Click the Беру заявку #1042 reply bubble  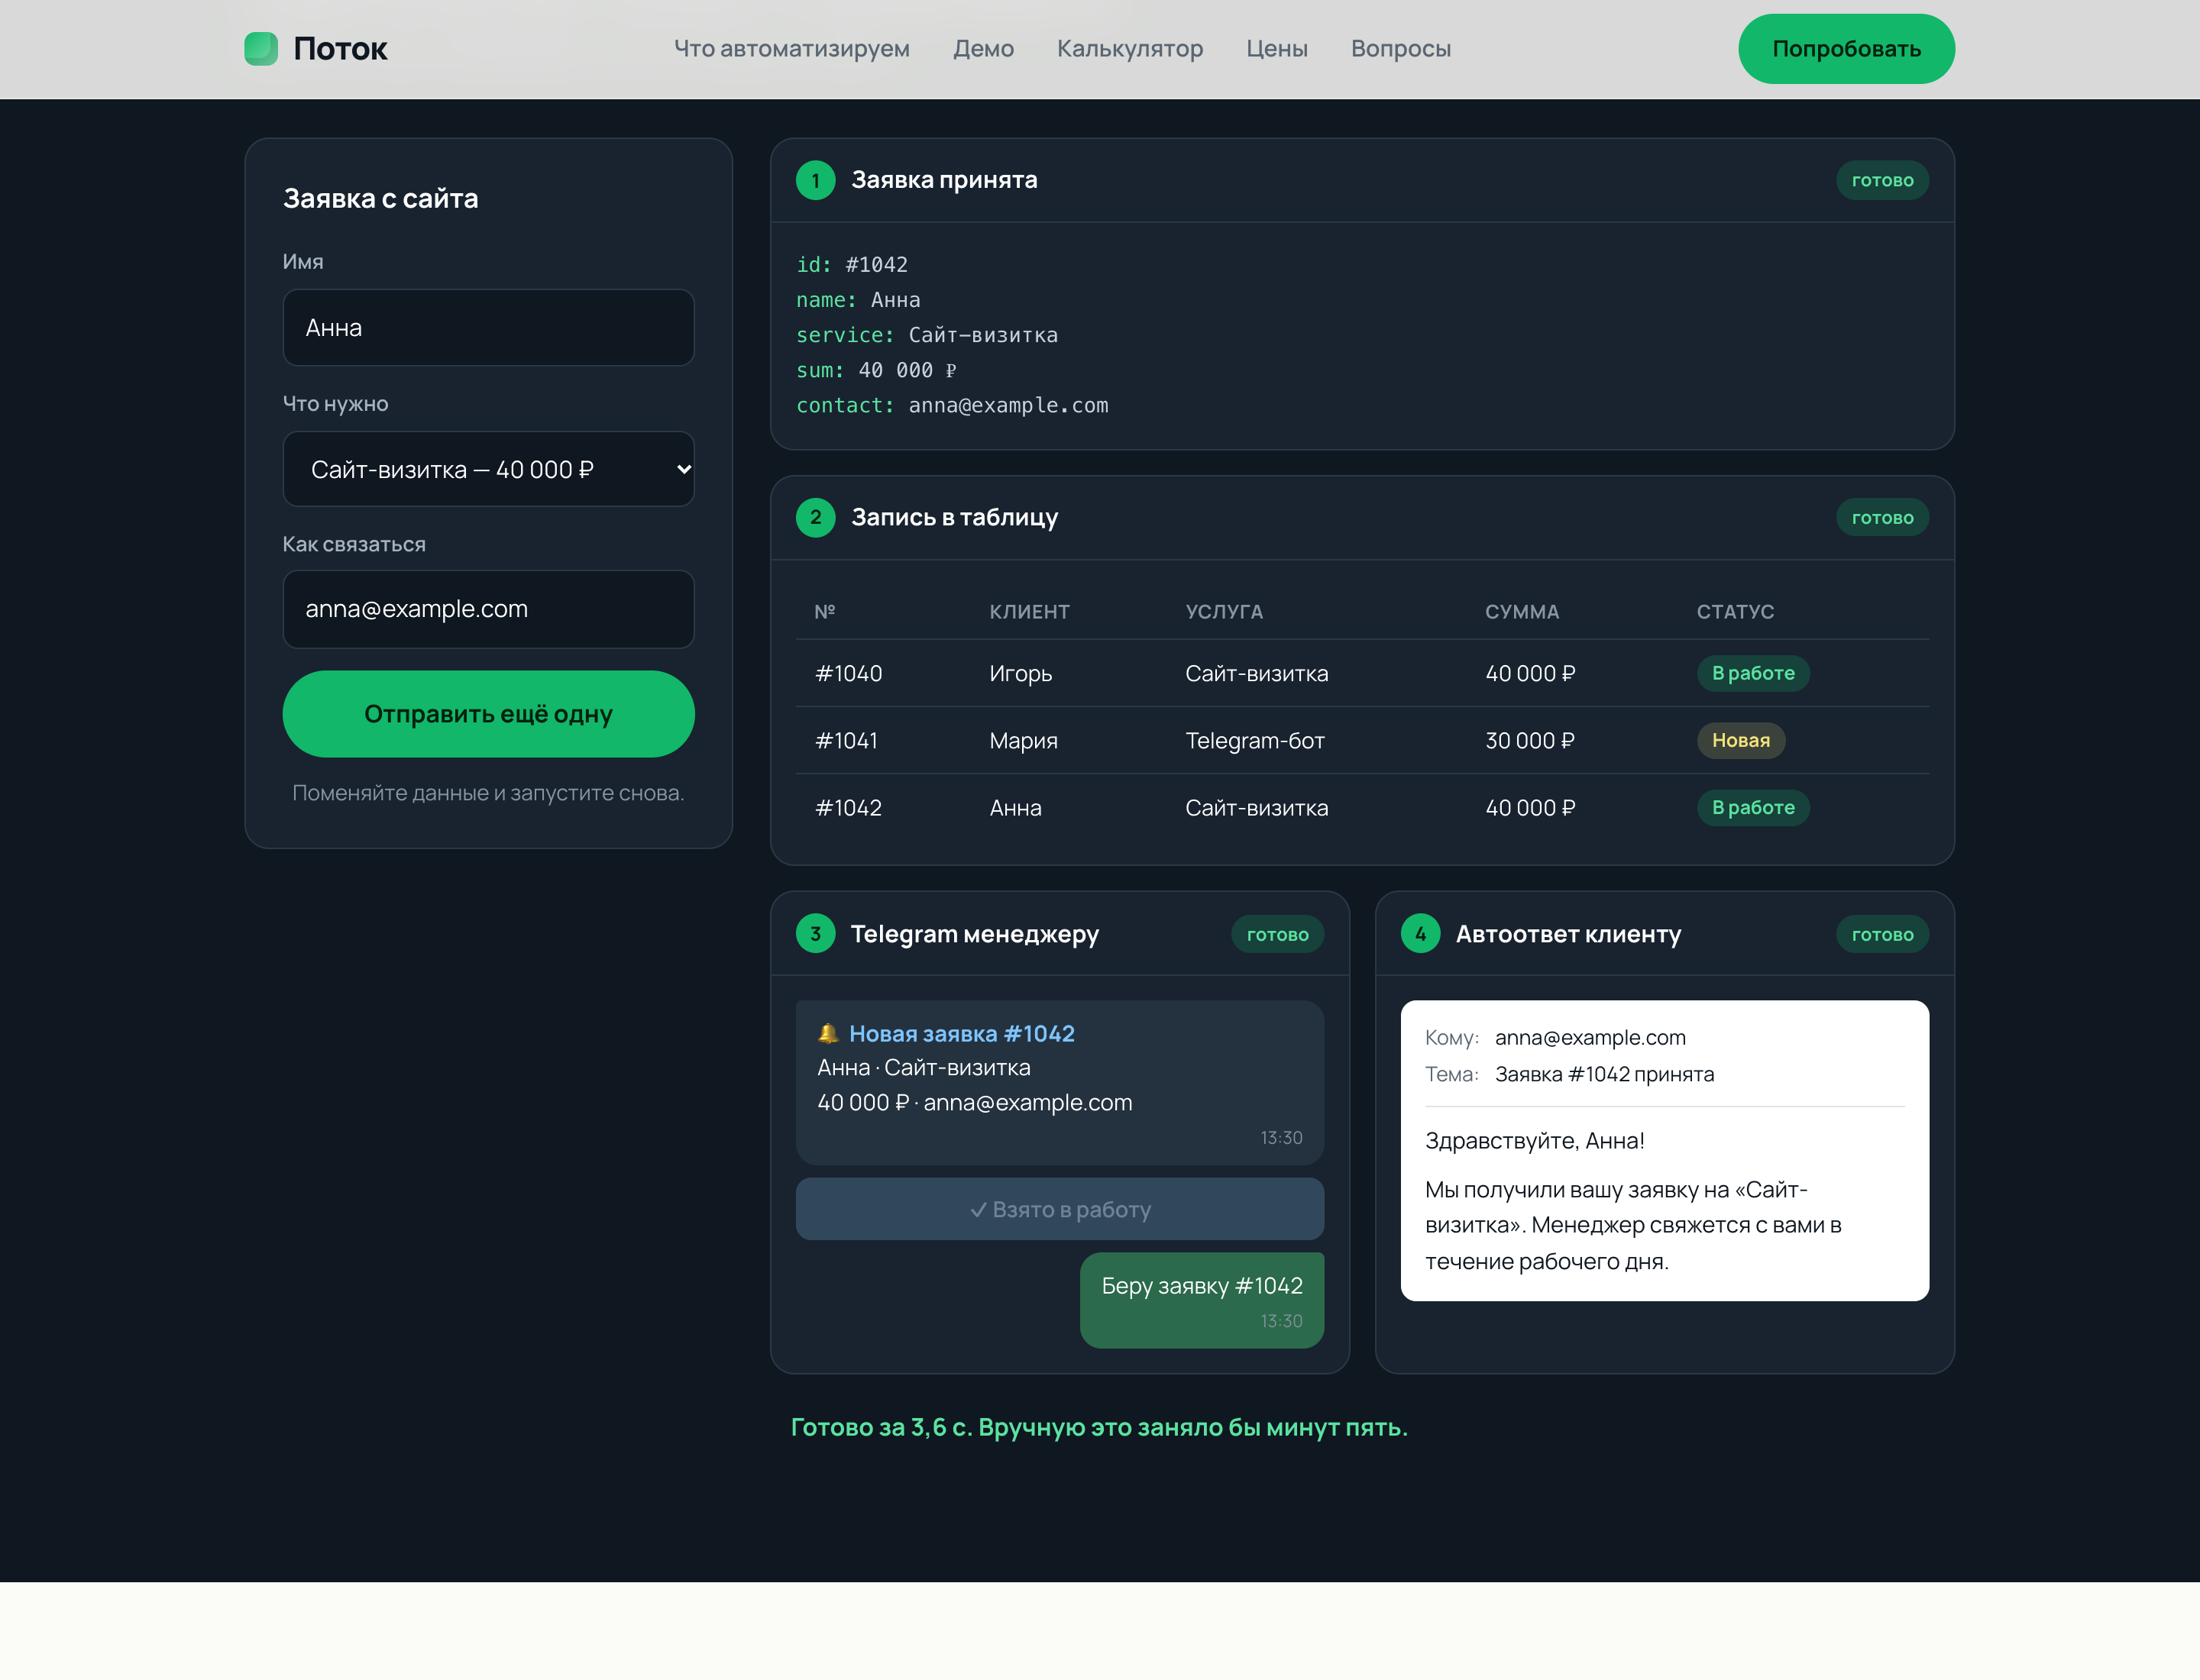1202,1300
